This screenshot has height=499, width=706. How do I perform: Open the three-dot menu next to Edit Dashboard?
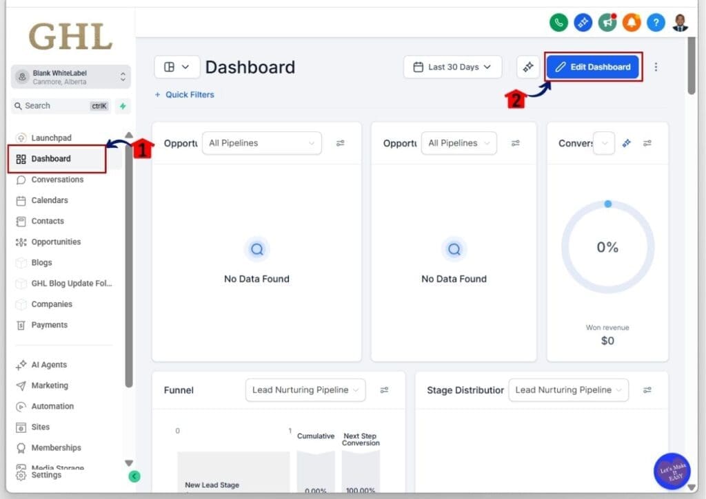pyautogui.click(x=656, y=67)
